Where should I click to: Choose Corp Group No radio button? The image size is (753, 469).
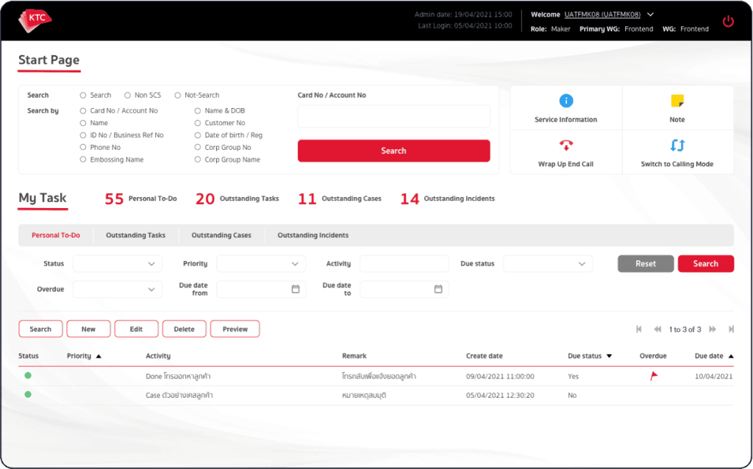tap(197, 147)
